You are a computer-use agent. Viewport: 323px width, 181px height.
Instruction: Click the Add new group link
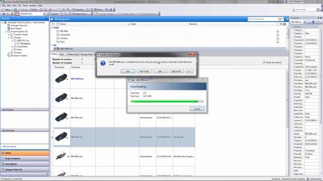(x=9, y=146)
